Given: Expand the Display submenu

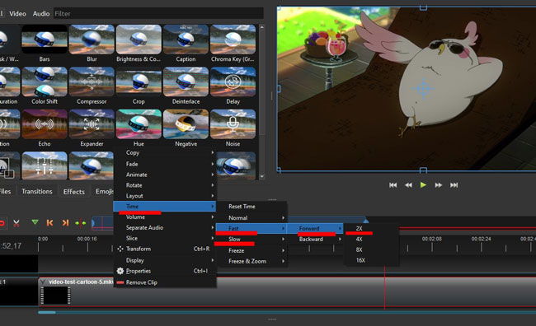Looking at the screenshot, I should coord(165,260).
